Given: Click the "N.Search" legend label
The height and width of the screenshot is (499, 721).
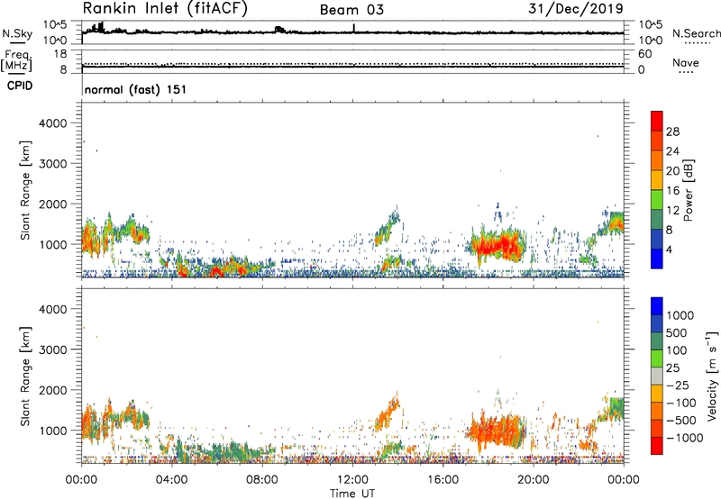Looking at the screenshot, I should coord(697,33).
